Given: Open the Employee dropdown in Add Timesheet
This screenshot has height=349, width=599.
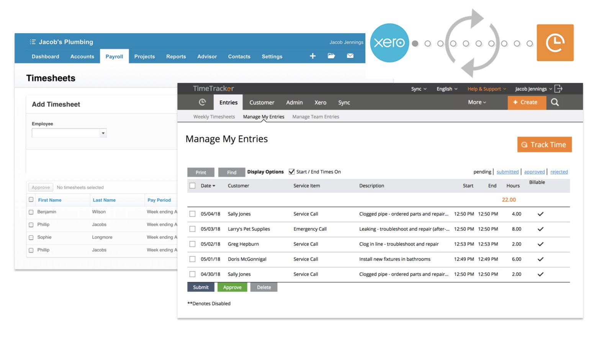Looking at the screenshot, I should click(x=103, y=133).
